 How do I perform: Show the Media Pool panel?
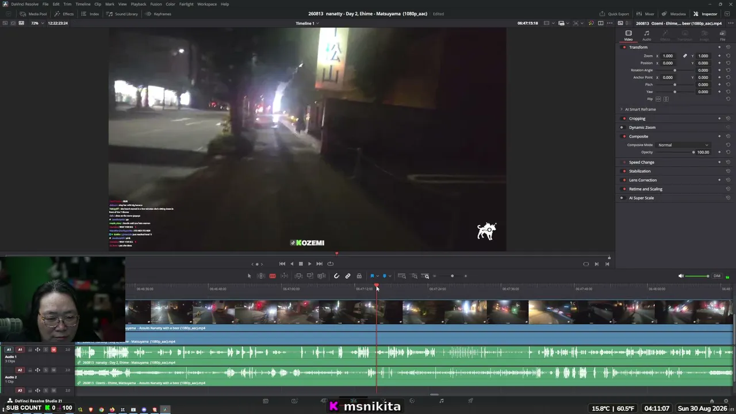pyautogui.click(x=34, y=14)
